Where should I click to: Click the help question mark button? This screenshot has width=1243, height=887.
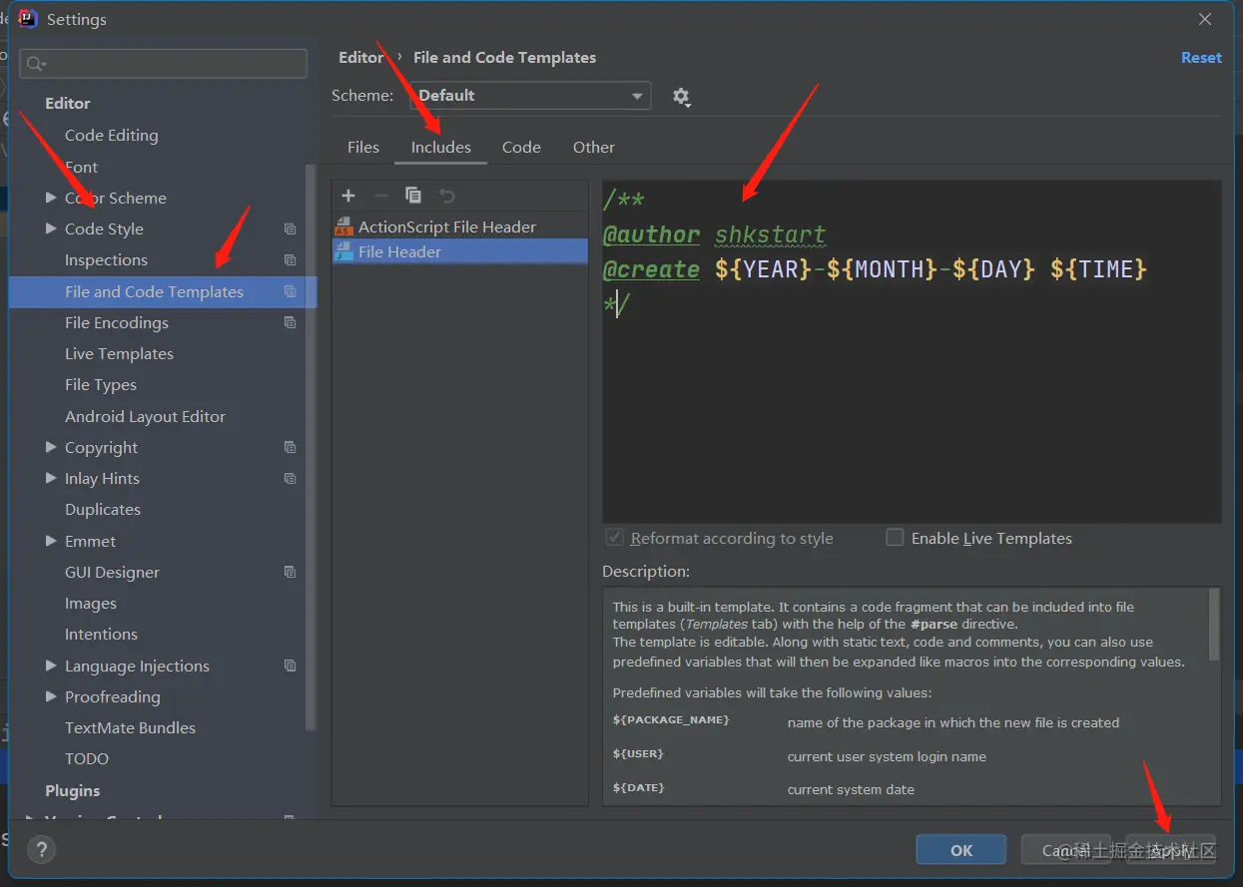point(41,850)
